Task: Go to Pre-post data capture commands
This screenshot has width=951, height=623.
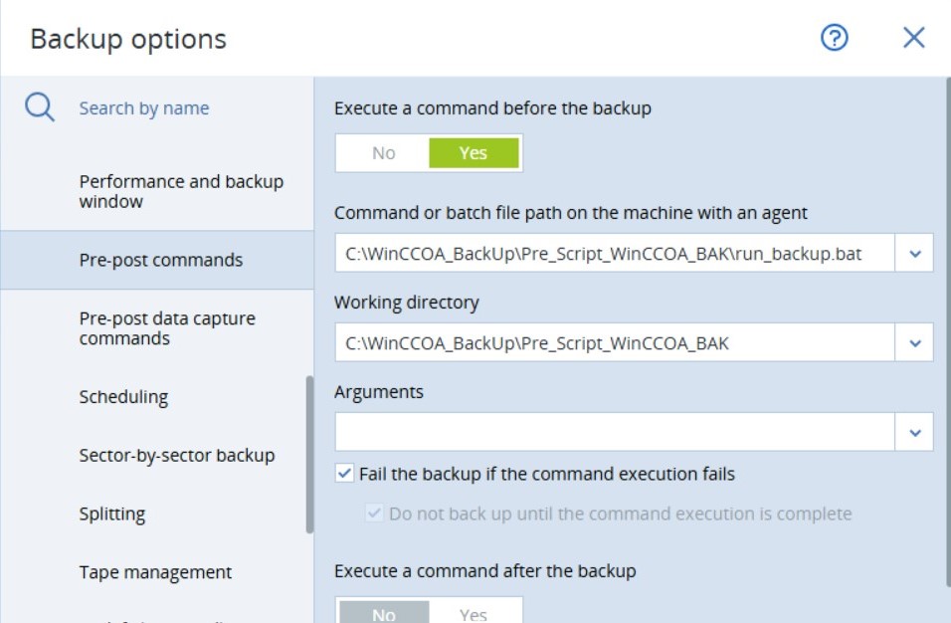Action: 167,328
